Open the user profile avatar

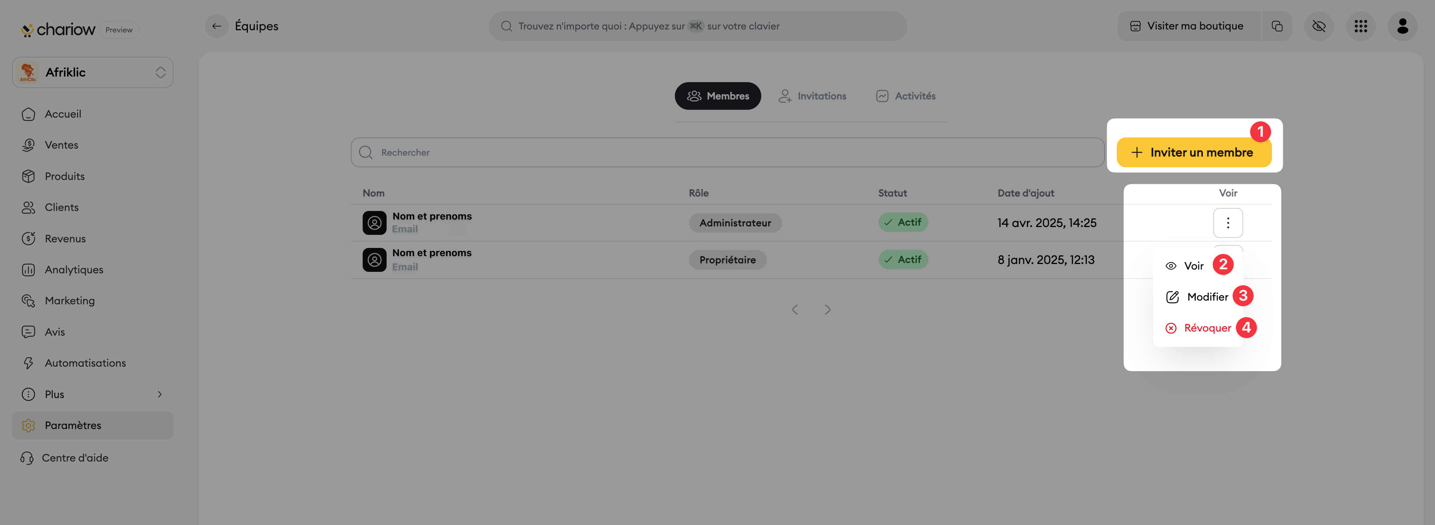[1402, 26]
